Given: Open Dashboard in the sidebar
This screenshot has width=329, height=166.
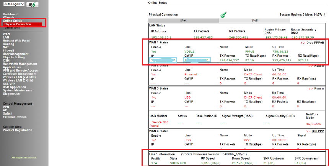Looking at the screenshot, I should pyautogui.click(x=11, y=14).
